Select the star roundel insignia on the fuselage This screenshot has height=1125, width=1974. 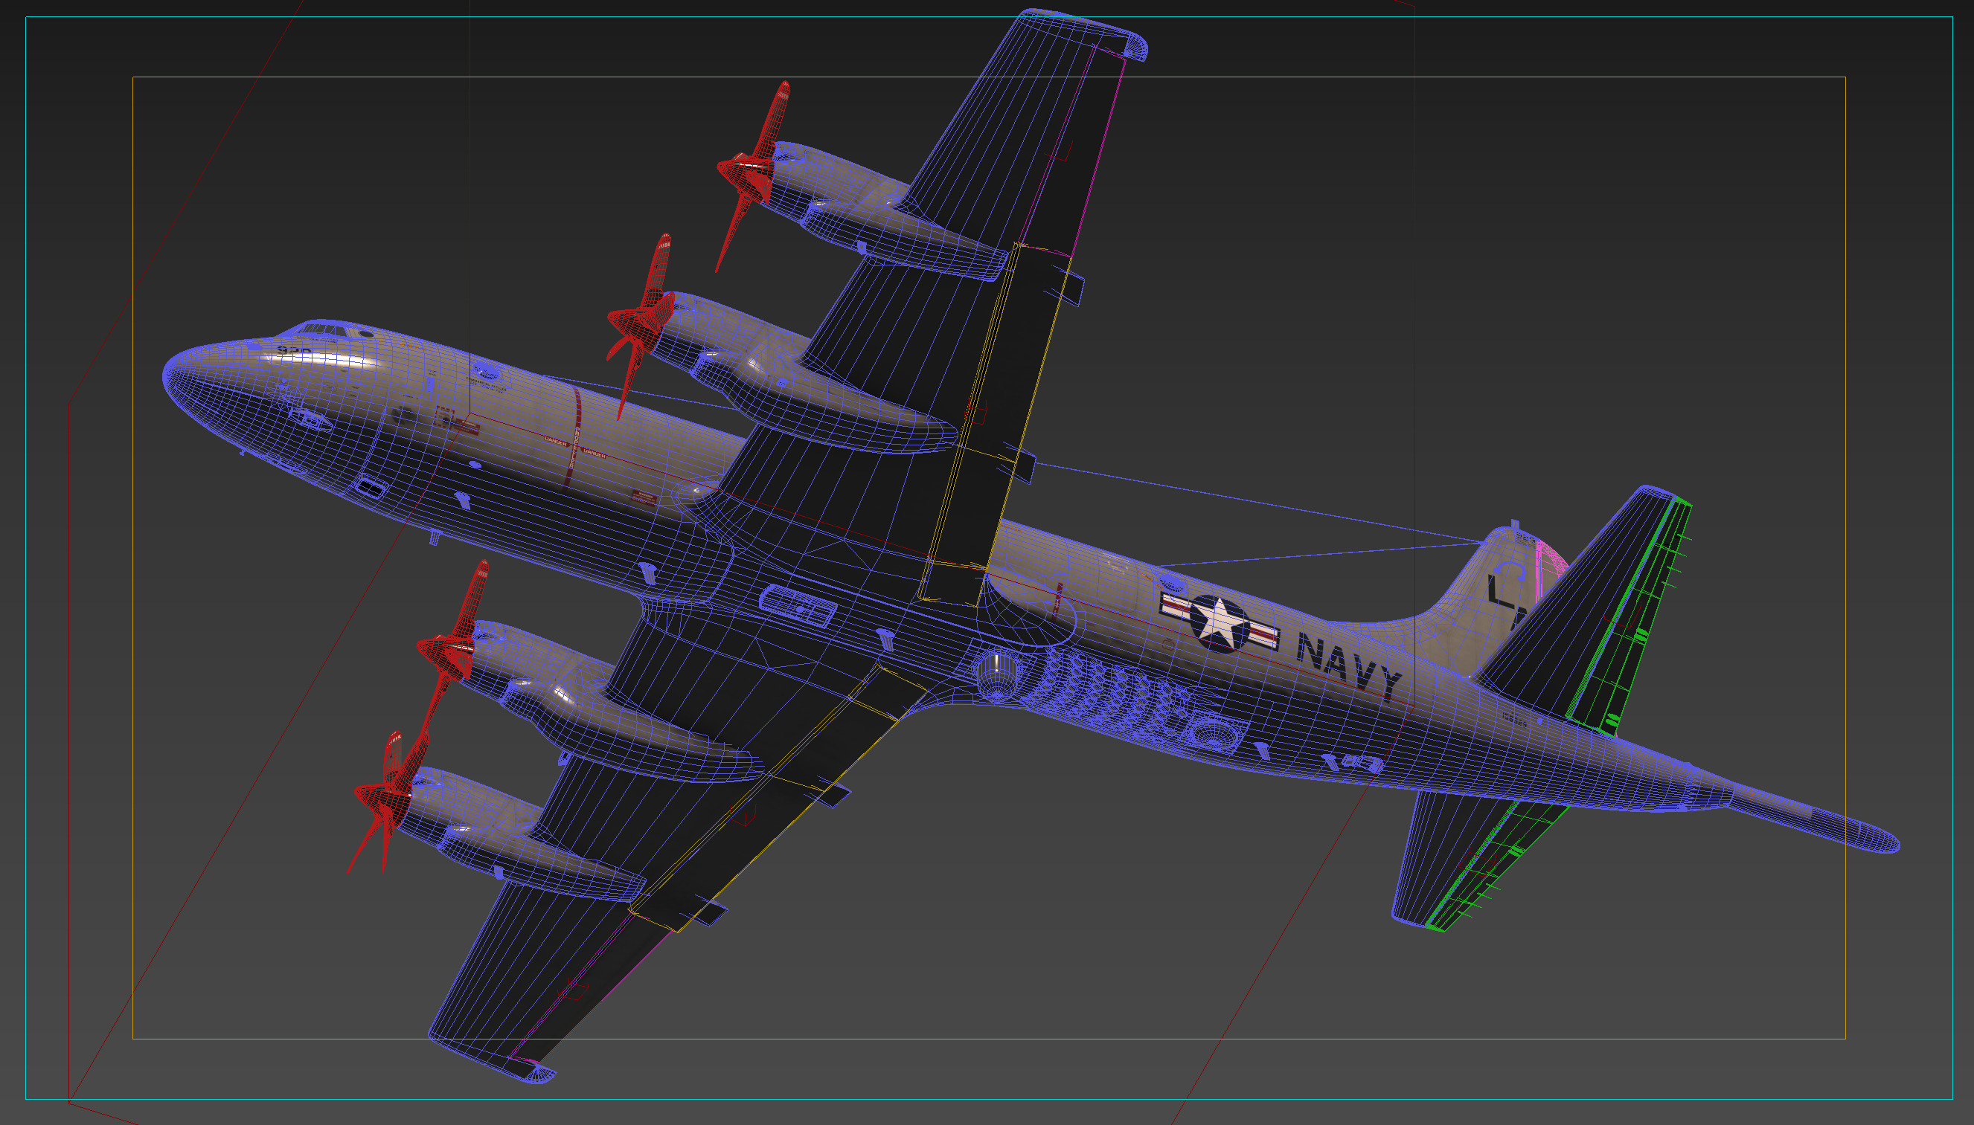point(1220,625)
